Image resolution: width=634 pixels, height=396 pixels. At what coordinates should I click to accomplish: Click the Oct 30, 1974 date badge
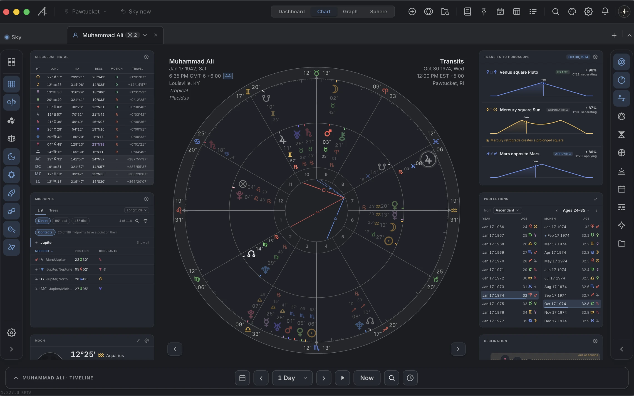[x=578, y=57]
